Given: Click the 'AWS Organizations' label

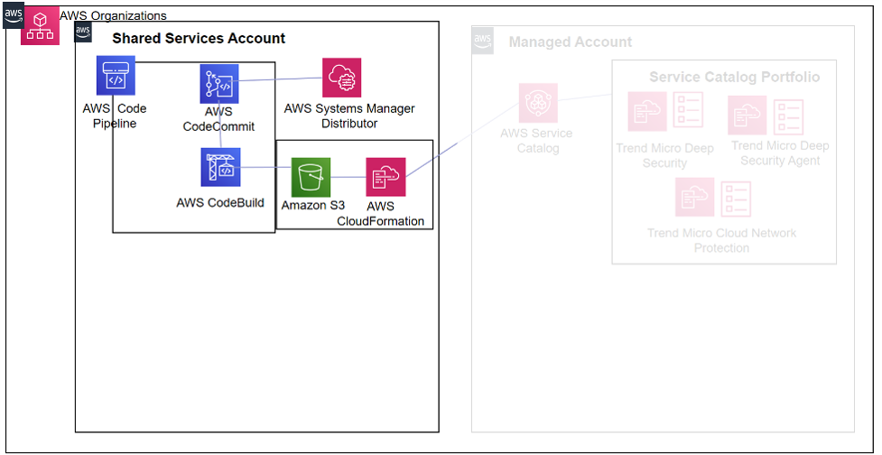Looking at the screenshot, I should click(x=113, y=15).
